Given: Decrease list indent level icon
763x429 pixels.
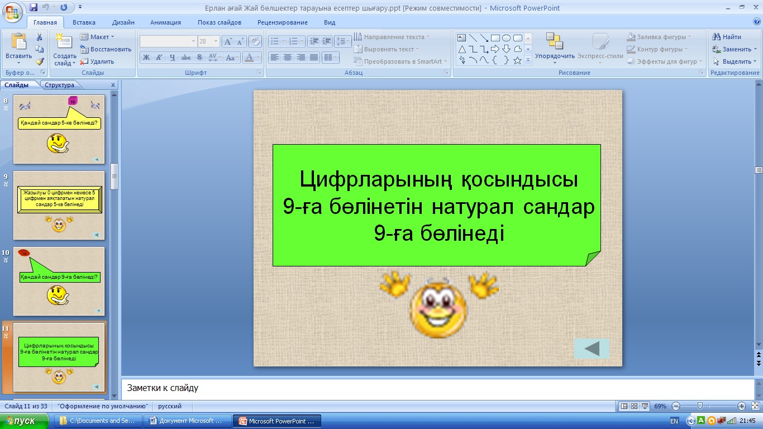Looking at the screenshot, I should (313, 41).
